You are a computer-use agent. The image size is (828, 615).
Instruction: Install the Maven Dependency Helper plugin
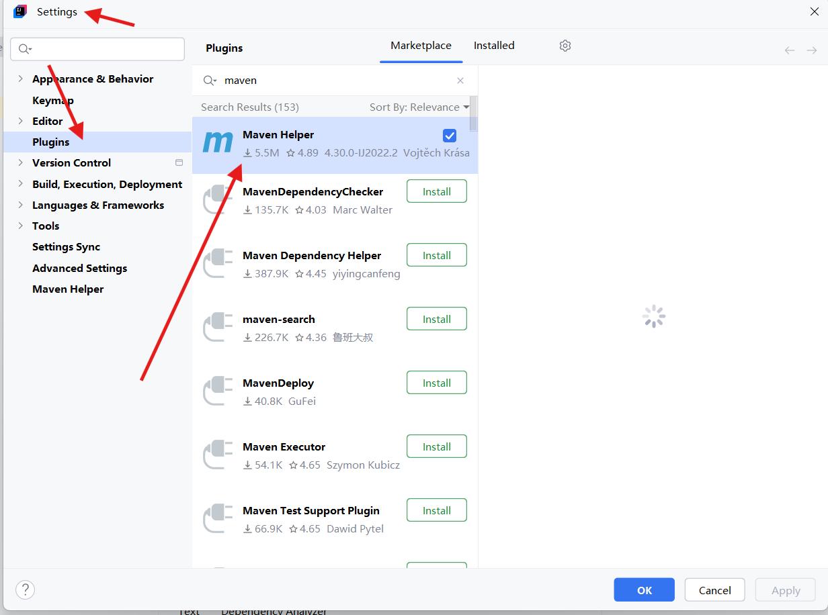437,255
